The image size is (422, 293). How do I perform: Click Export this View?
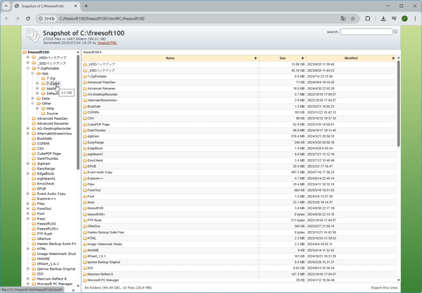pos(384,287)
